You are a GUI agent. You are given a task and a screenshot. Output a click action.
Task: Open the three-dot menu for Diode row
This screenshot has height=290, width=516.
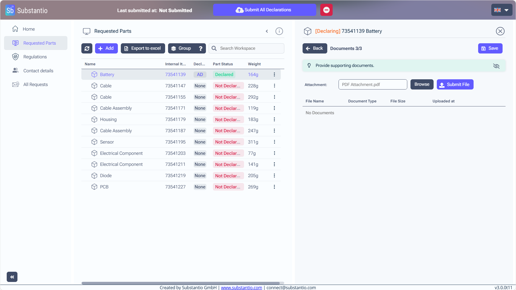pyautogui.click(x=274, y=176)
